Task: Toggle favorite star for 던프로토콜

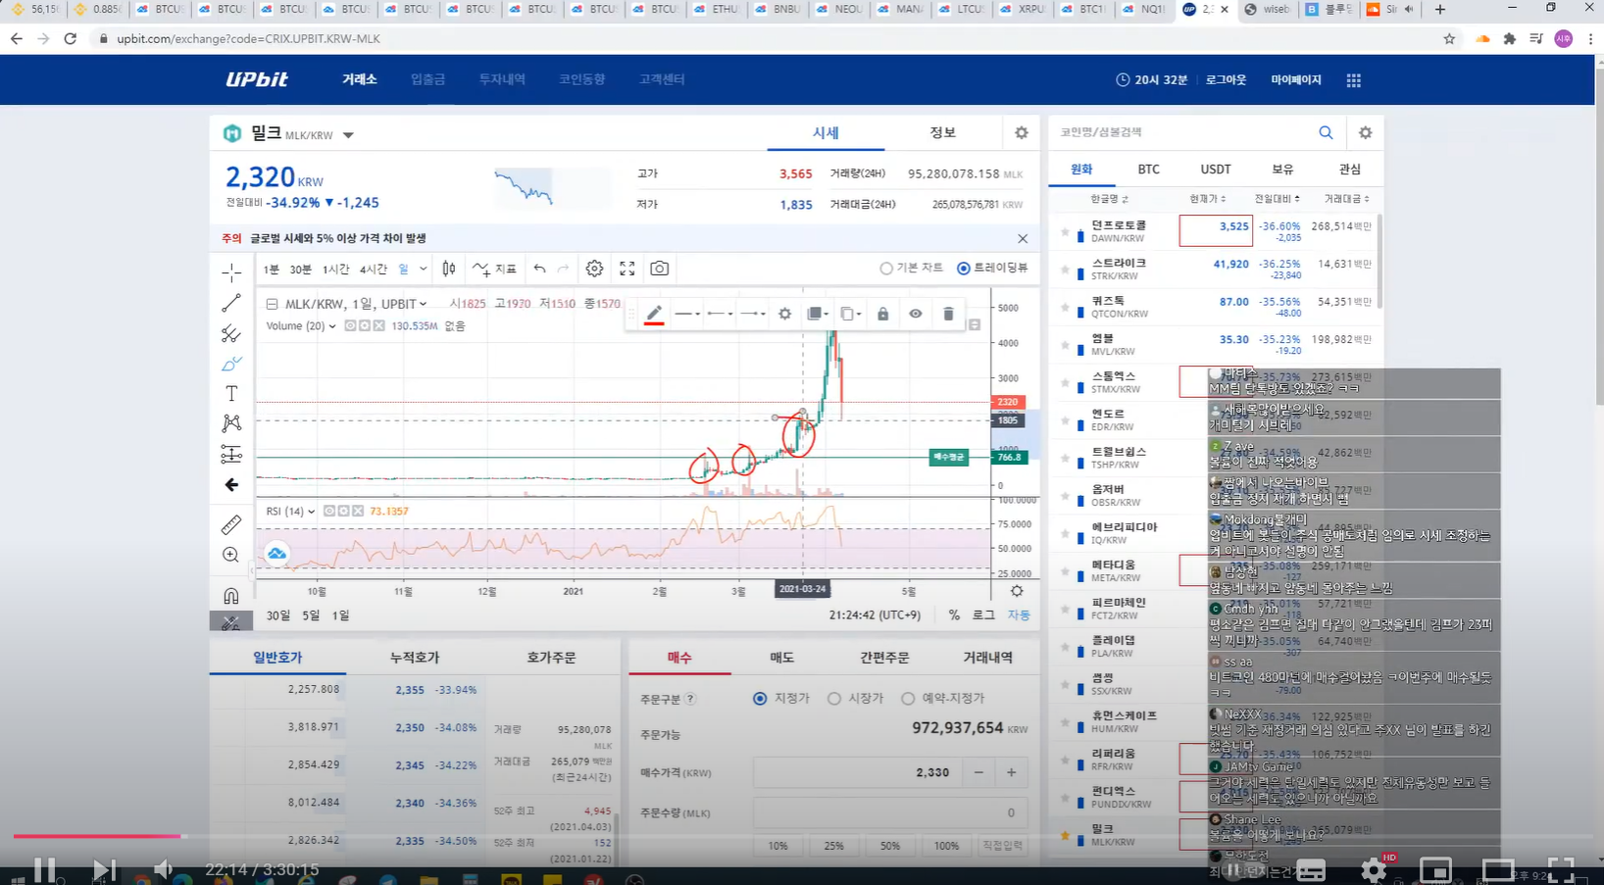Action: (1065, 232)
